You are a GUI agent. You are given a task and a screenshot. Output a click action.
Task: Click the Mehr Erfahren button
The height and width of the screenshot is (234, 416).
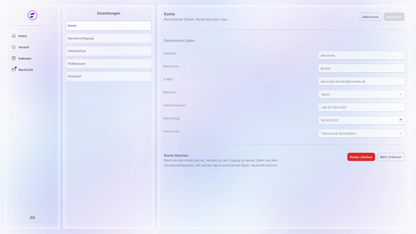[391, 157]
